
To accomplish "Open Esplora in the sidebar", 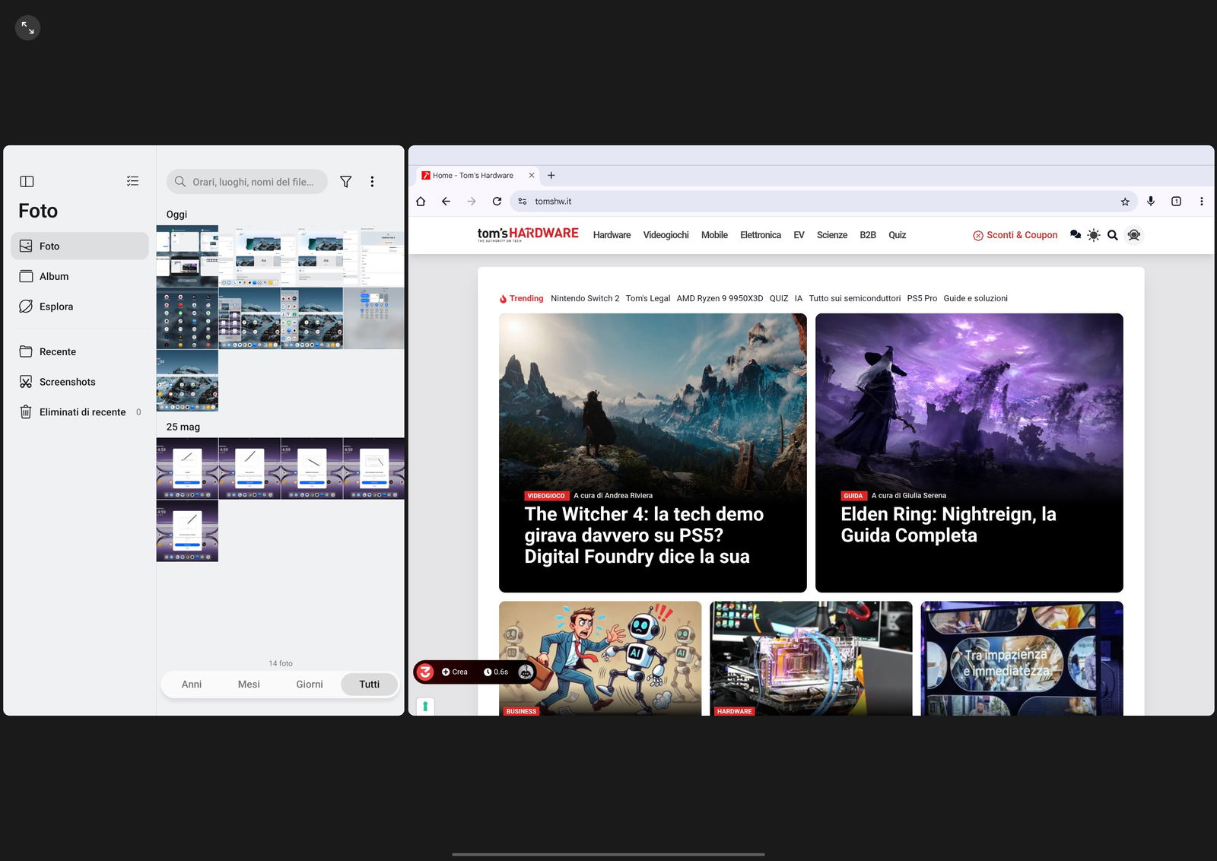I will click(x=80, y=307).
